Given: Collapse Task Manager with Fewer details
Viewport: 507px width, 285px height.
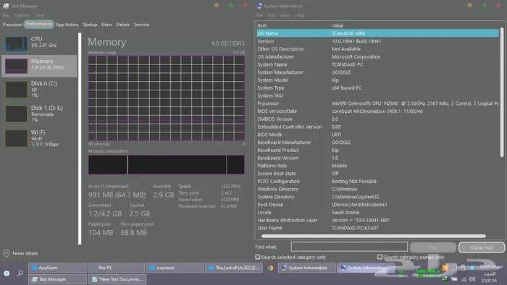Looking at the screenshot, I should pos(21,253).
